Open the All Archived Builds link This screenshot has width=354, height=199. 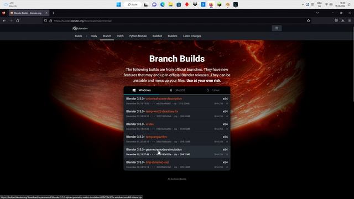pyautogui.click(x=177, y=179)
